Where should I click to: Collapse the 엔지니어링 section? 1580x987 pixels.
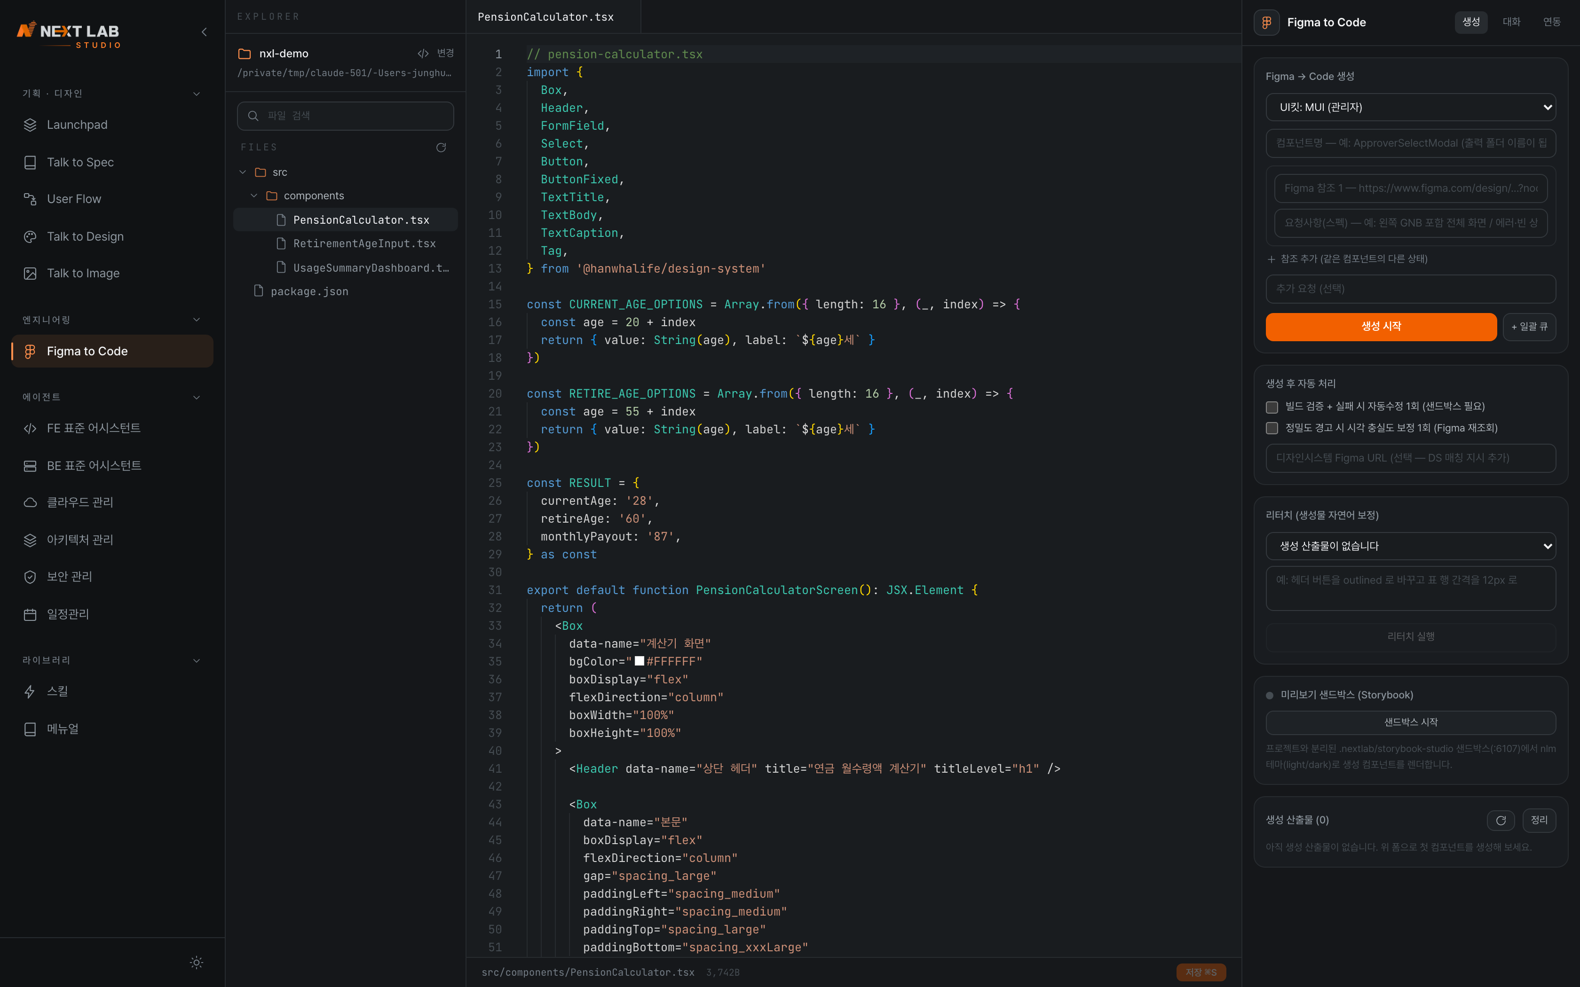coord(197,320)
